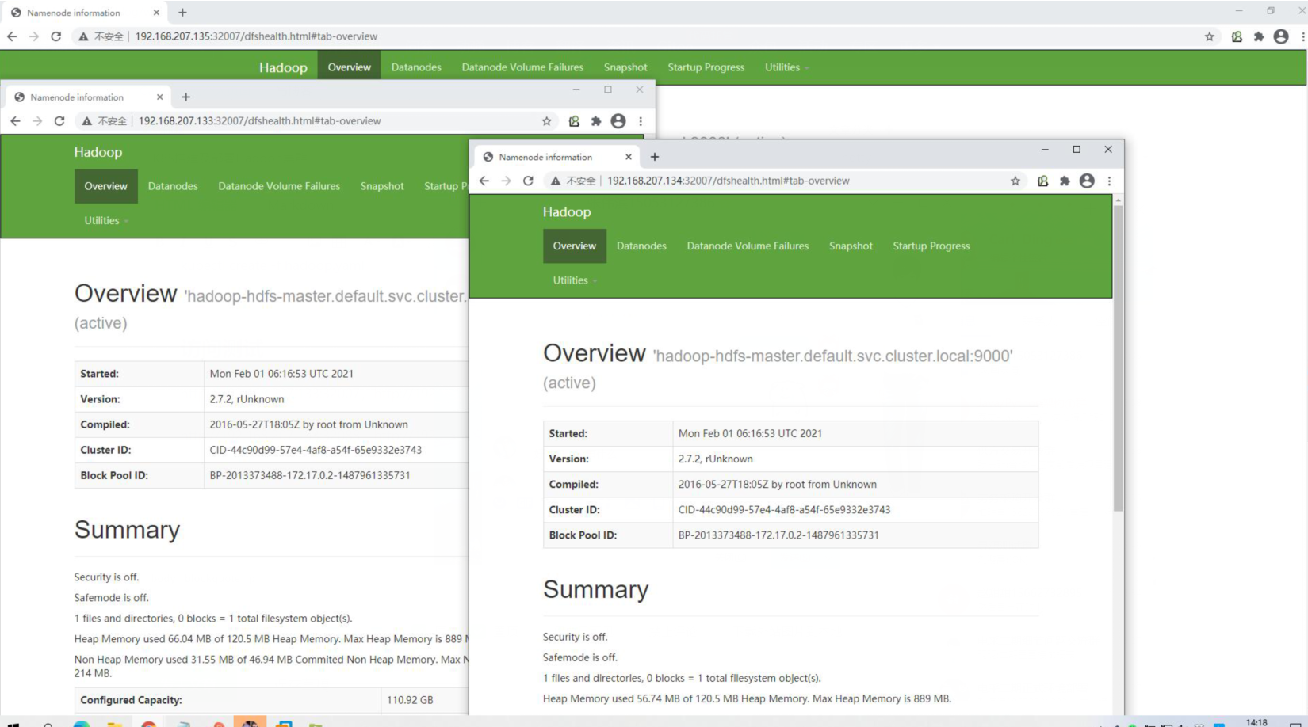Open Startup Progress in the 192.168.207.134 window
The width and height of the screenshot is (1308, 727).
click(x=931, y=246)
